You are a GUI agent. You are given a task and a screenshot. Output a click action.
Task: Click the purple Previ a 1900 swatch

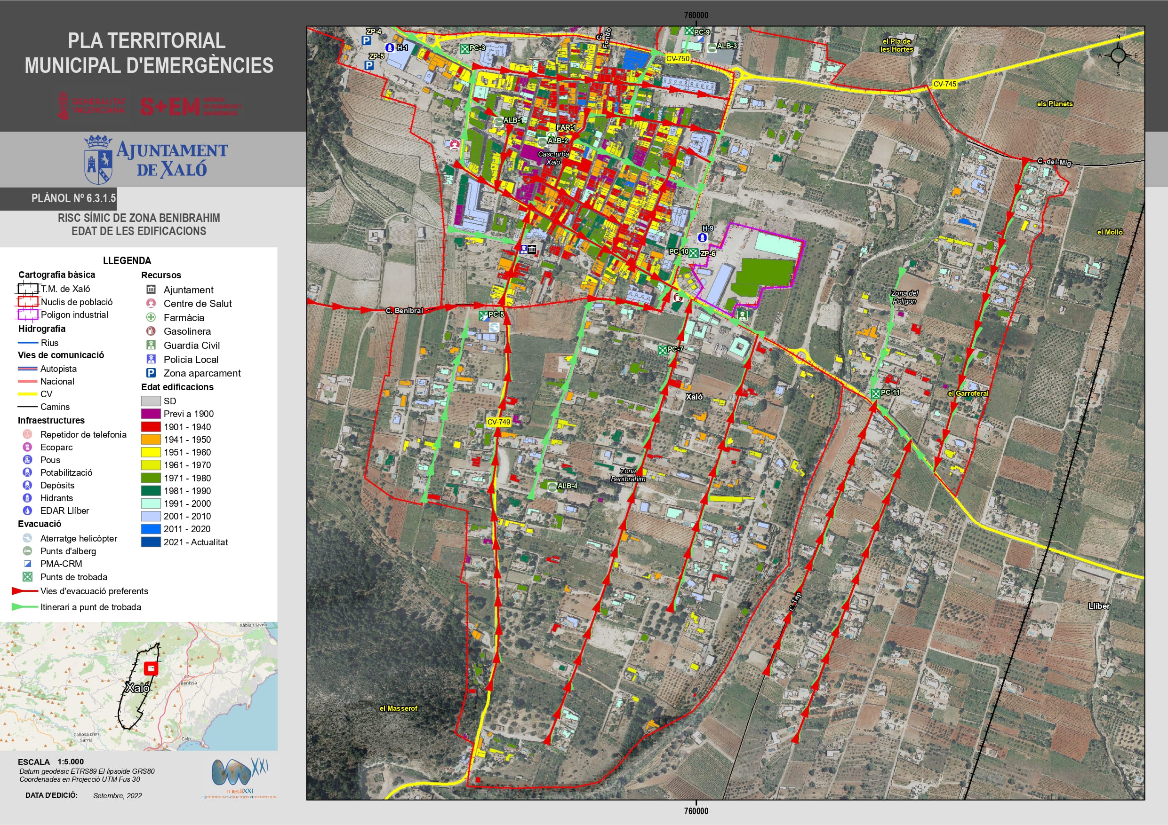click(151, 413)
